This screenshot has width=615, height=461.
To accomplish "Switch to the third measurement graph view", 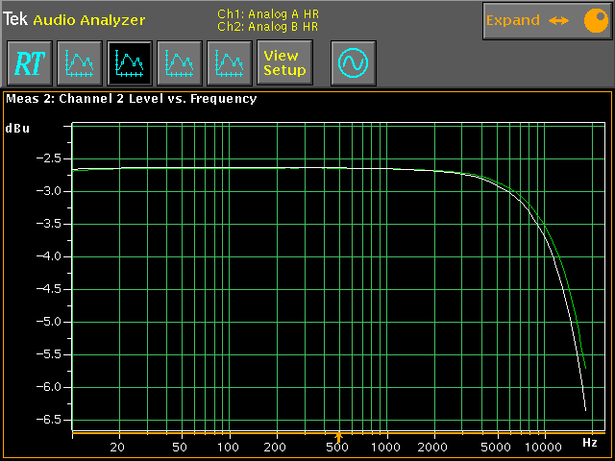I will point(179,63).
